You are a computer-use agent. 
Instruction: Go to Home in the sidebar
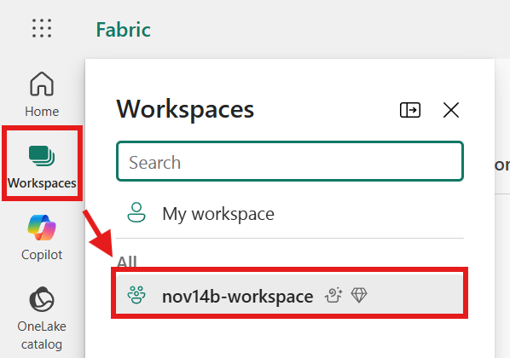tap(42, 95)
